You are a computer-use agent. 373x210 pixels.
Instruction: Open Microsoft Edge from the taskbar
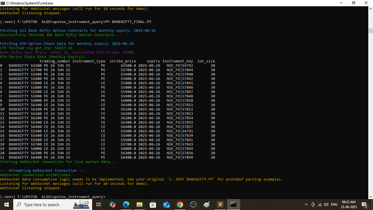pyautogui.click(x=126, y=204)
